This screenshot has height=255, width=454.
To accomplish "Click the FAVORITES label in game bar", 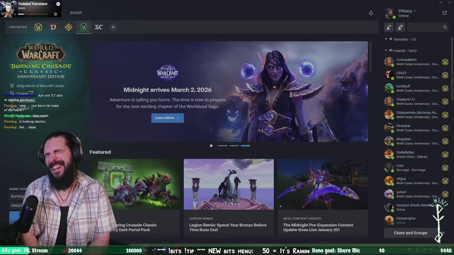I will [18, 27].
